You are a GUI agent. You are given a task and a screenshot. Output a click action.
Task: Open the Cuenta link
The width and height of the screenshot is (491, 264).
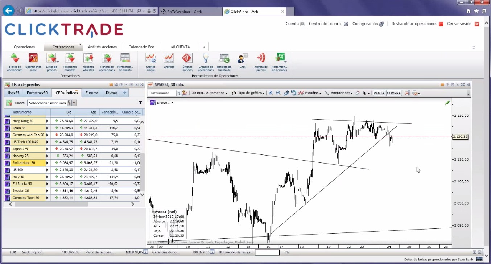pyautogui.click(x=295, y=24)
